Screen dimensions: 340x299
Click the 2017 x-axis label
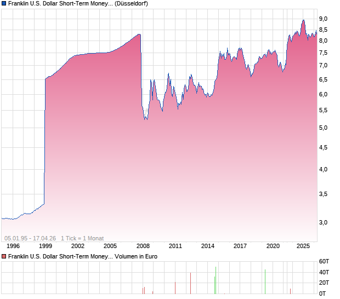pos(240,246)
